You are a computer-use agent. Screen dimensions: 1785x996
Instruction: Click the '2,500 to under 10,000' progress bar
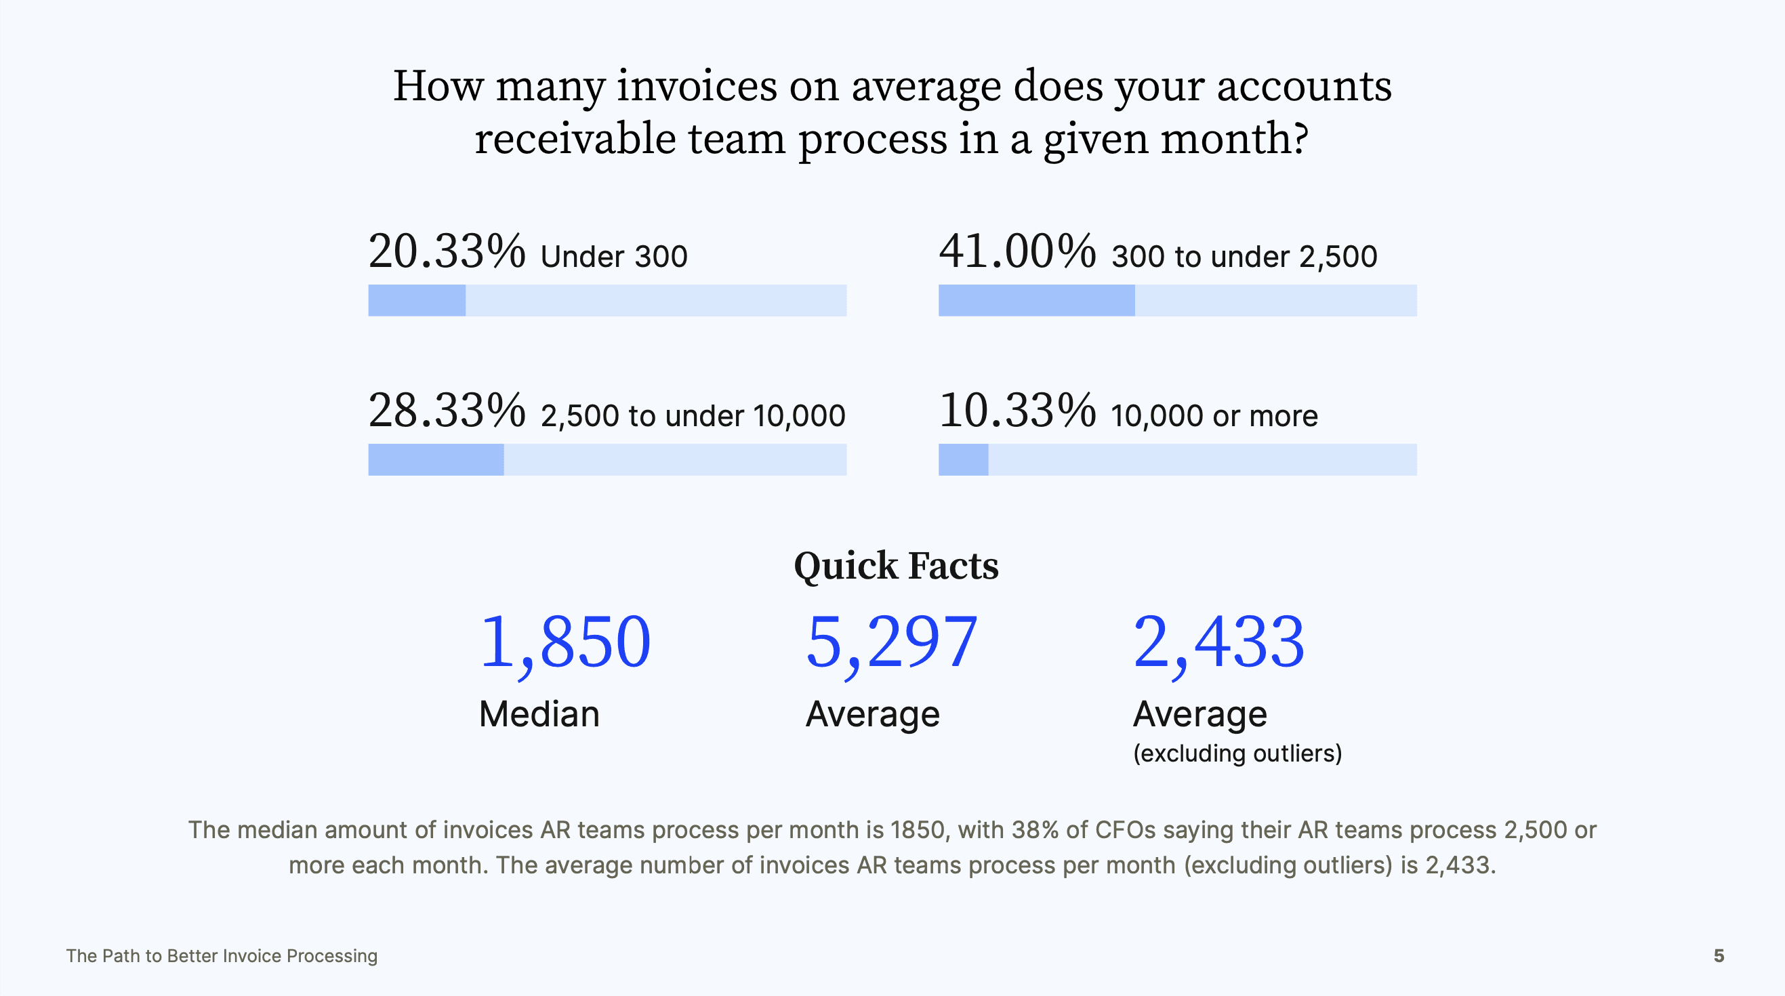click(607, 460)
